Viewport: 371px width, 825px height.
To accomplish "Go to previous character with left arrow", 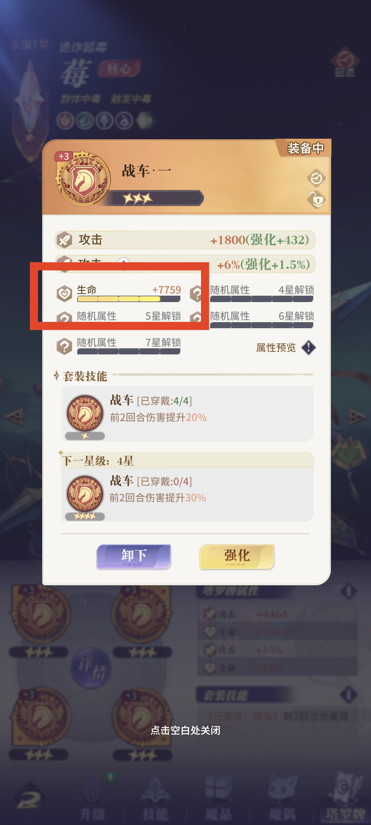I will coord(15,417).
